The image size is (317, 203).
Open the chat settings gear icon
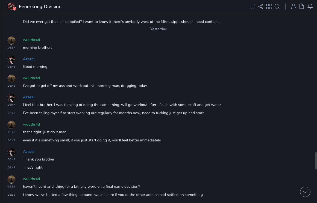(253, 7)
